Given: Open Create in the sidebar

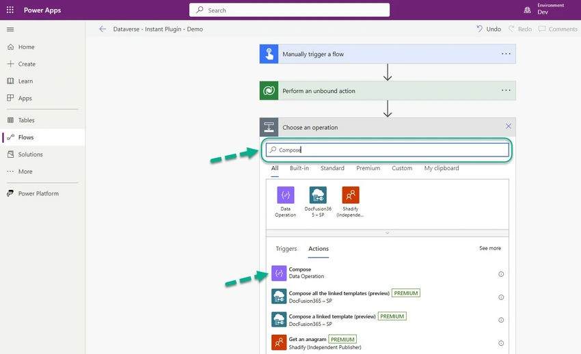Looking at the screenshot, I should 42,64.
